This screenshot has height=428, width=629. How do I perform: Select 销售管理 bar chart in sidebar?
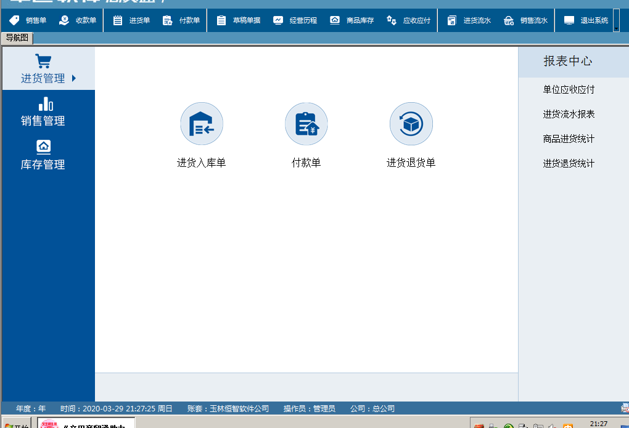[x=43, y=111]
